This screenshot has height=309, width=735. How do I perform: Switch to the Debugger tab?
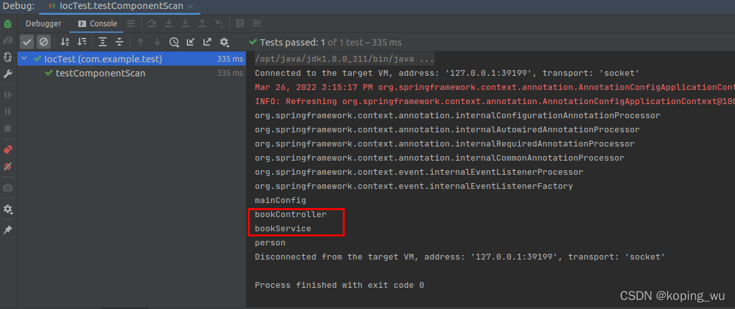point(43,23)
